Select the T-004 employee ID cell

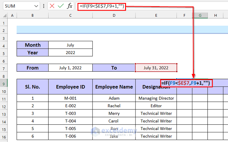point(70,121)
